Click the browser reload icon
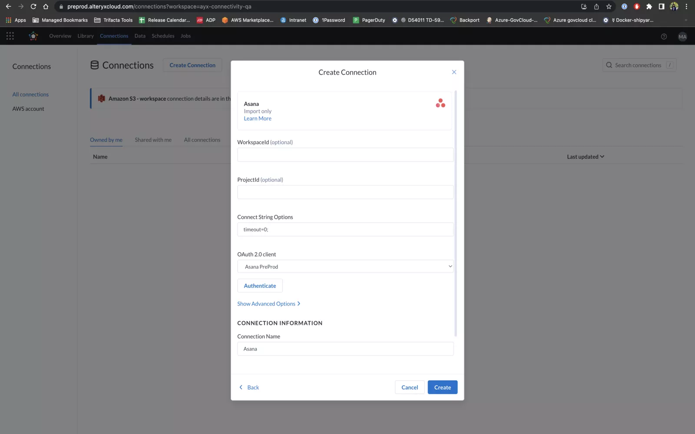Screen dimensions: 695x434 33,7
